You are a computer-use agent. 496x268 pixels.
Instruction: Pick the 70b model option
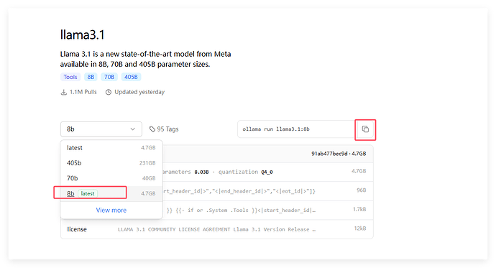111,178
